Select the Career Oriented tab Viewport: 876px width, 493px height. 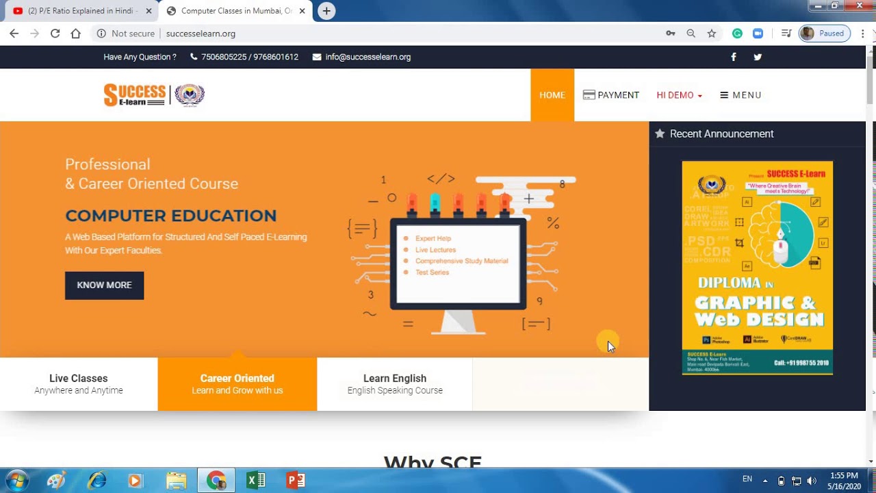click(237, 384)
